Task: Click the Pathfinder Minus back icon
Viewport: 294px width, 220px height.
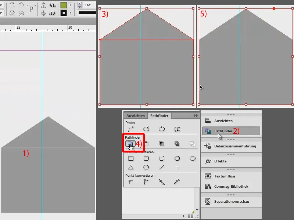Action: [x=192, y=143]
